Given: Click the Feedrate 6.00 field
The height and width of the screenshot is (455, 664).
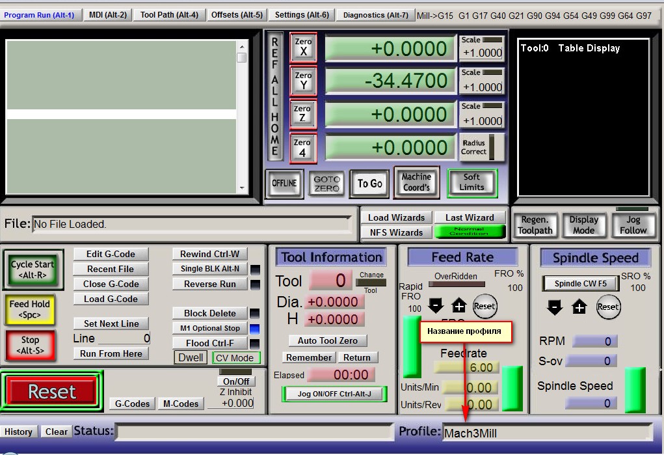Looking at the screenshot, I should pyautogui.click(x=466, y=368).
